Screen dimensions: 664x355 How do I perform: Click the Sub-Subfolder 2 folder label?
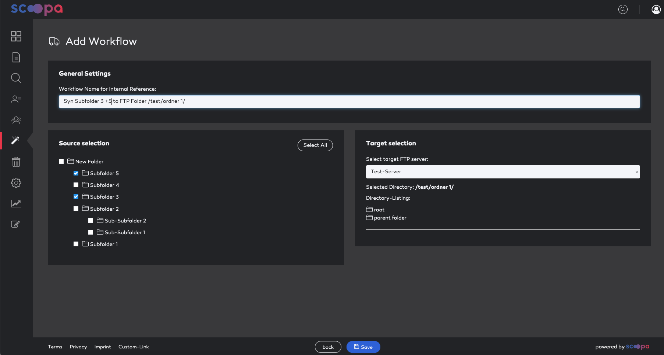(x=125, y=221)
